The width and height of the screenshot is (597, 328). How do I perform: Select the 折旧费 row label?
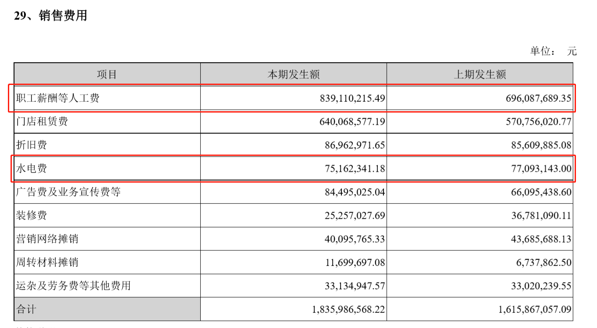coord(32,145)
